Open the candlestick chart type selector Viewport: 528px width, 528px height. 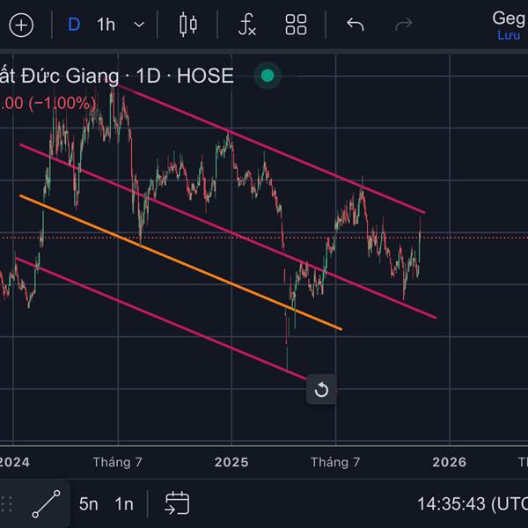(188, 25)
